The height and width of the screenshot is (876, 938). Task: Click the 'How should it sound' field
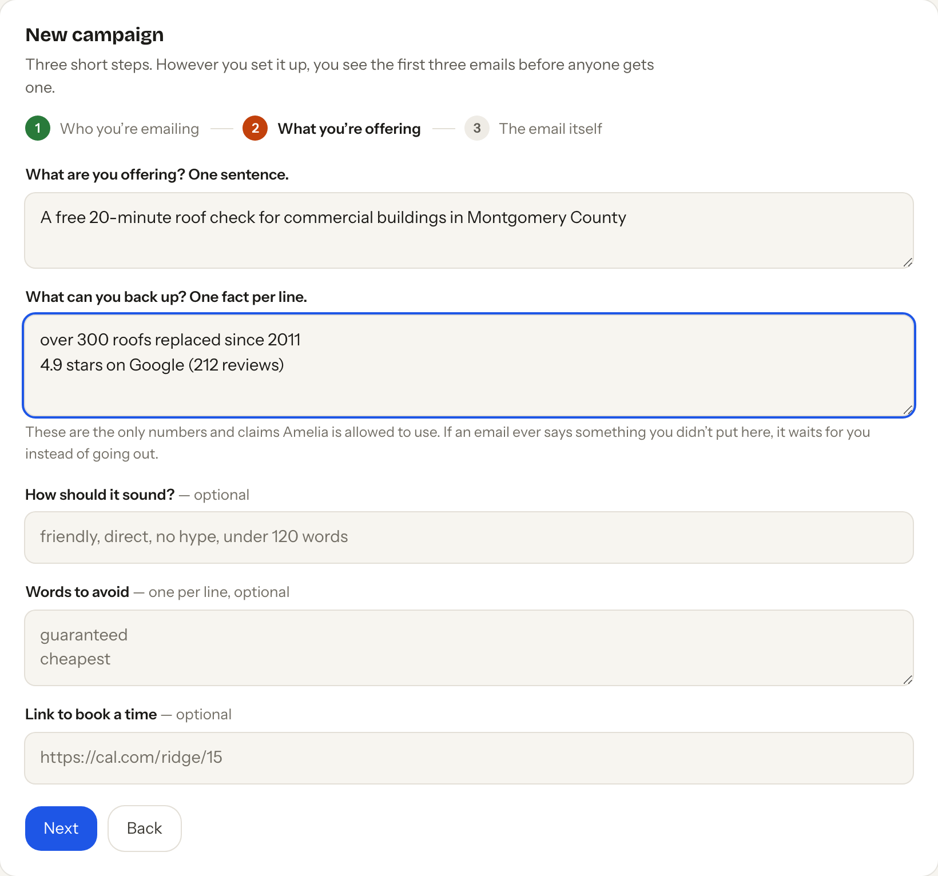469,537
